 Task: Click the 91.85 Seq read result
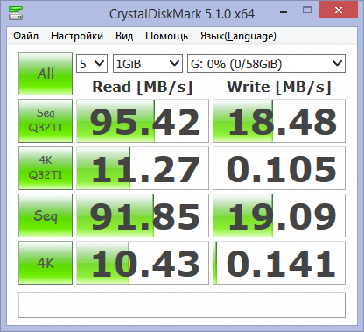(x=143, y=215)
